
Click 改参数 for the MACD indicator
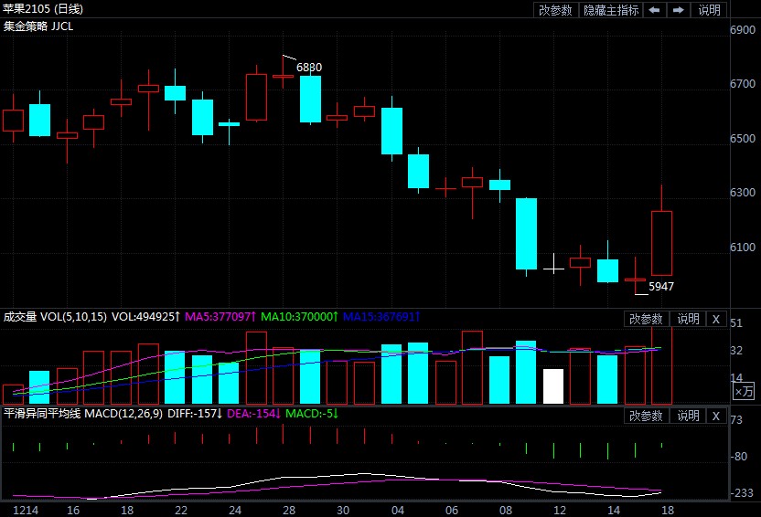coord(647,416)
